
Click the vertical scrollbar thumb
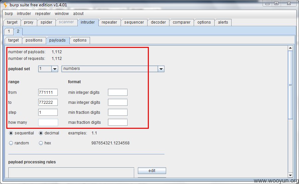tap(290, 85)
